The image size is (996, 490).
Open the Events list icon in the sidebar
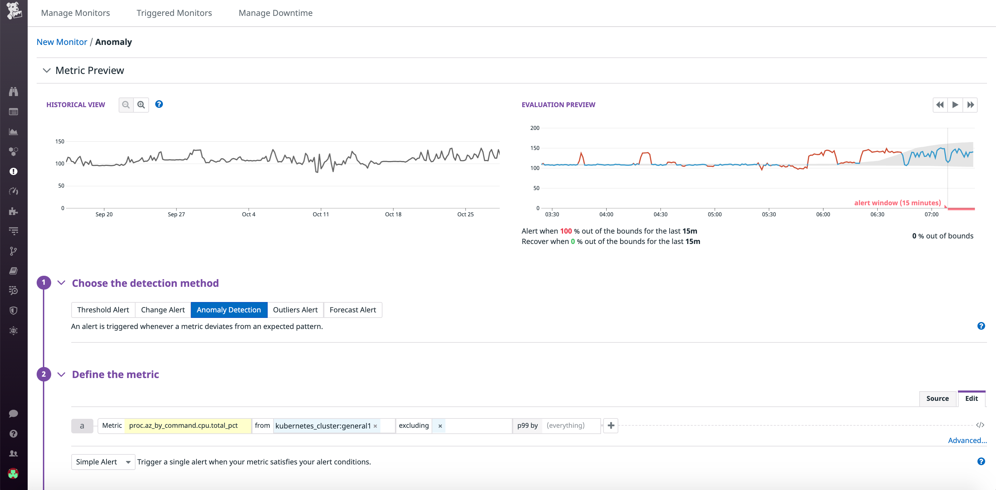click(x=13, y=112)
